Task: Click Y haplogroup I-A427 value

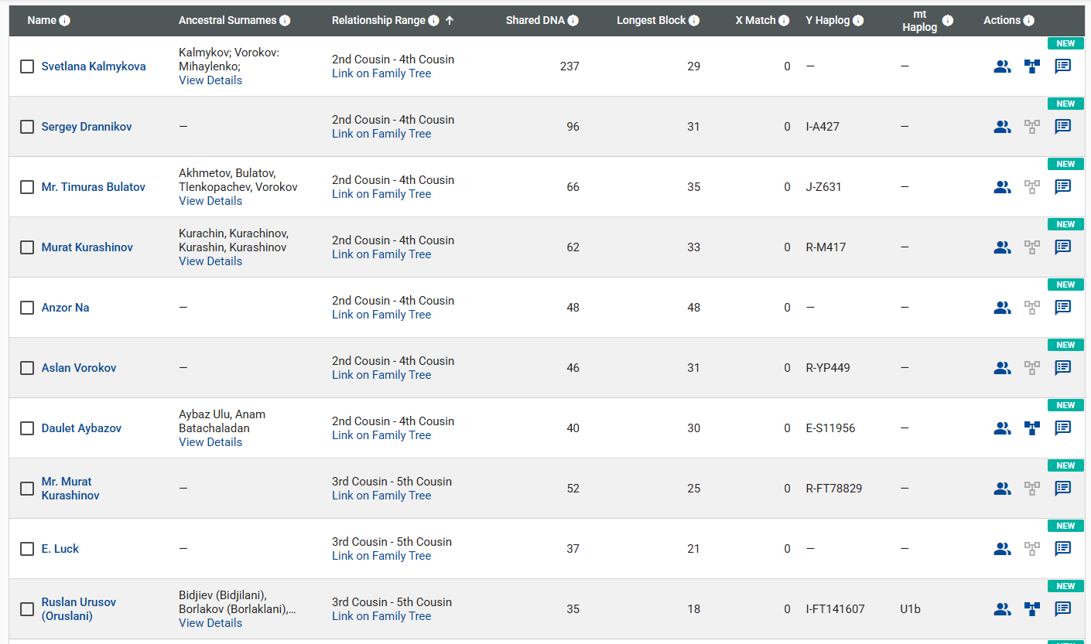Action: tap(823, 127)
